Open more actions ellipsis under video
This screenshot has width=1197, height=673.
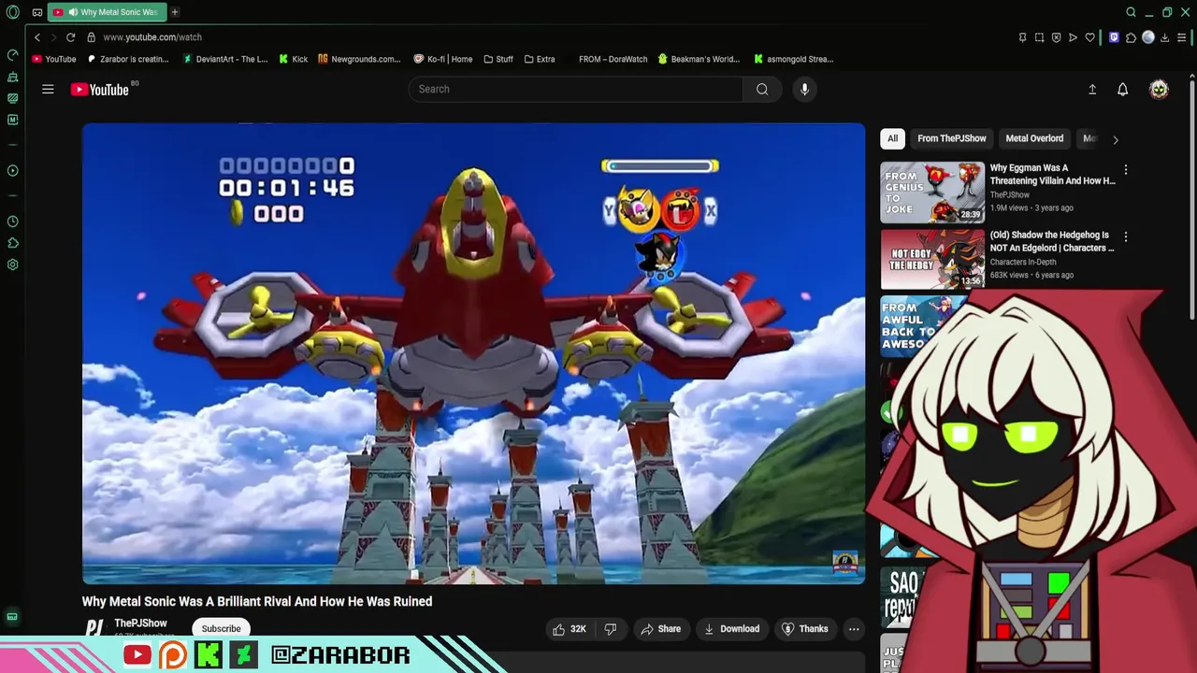[x=854, y=629]
